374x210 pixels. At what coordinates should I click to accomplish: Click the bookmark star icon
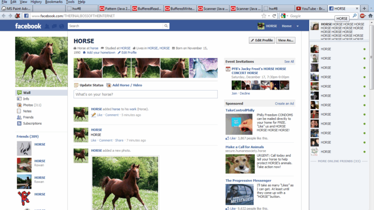click(264, 16)
